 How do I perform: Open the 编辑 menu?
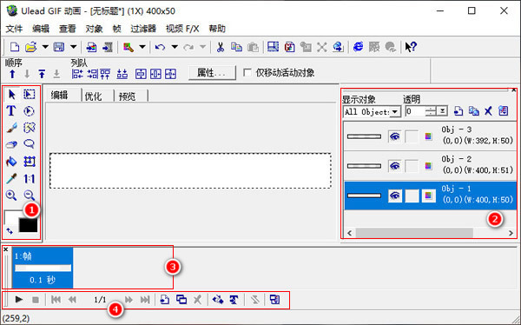(x=41, y=29)
